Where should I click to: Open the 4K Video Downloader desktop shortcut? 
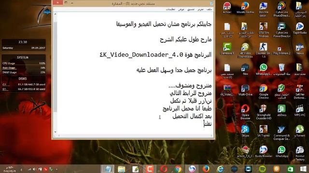pyautogui.click(x=245, y=50)
